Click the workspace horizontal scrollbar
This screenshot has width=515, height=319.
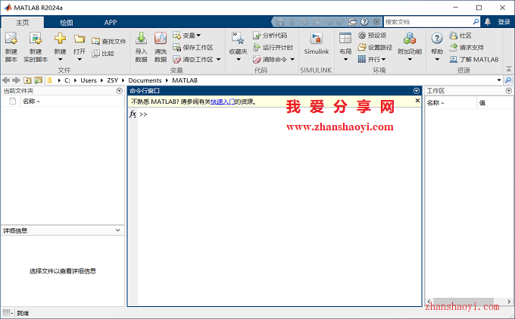(x=463, y=302)
